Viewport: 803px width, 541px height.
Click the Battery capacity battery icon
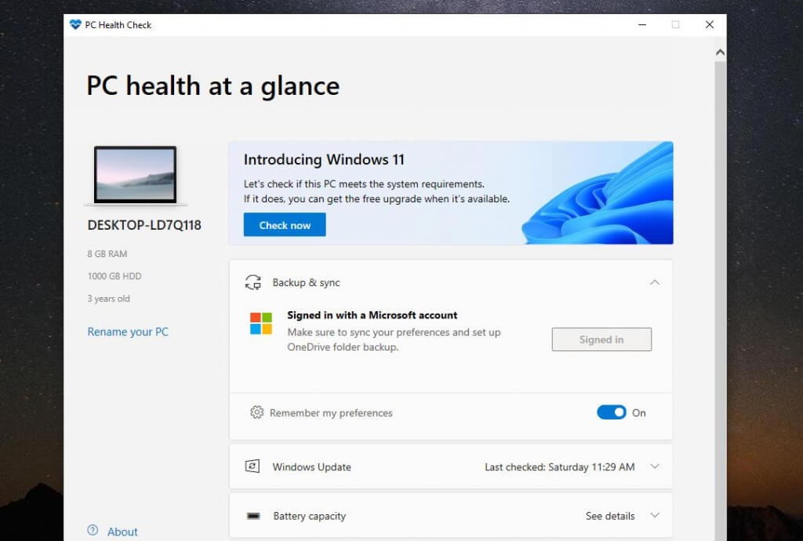pos(253,515)
